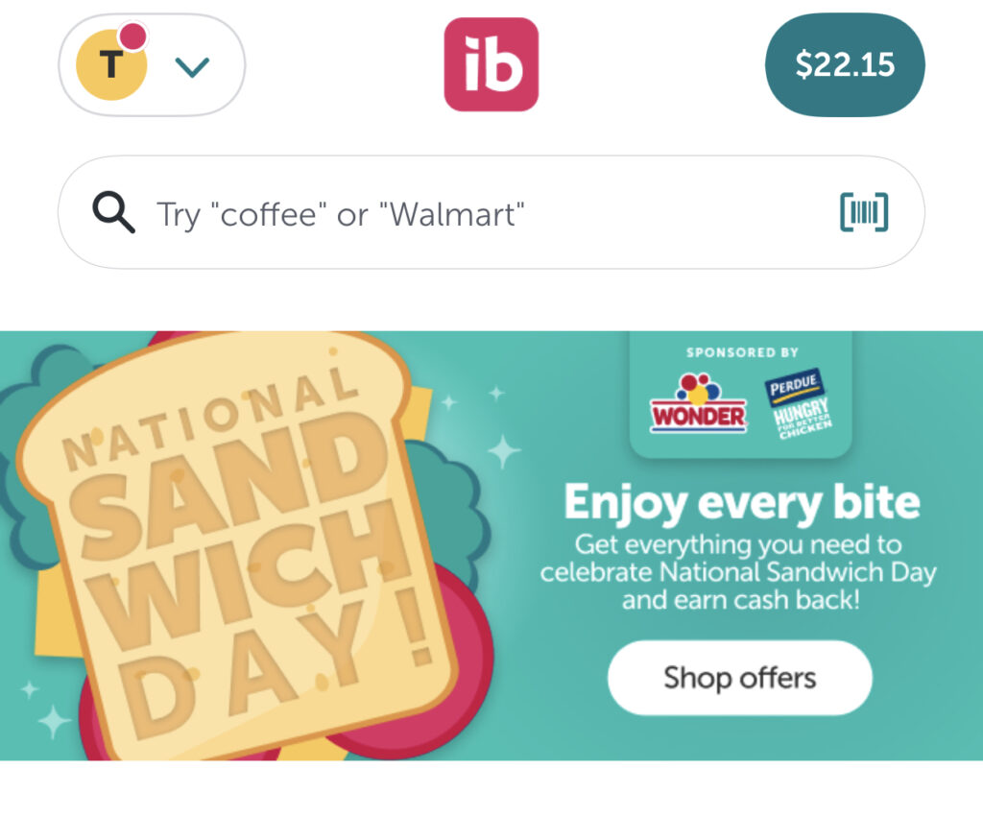Screen dimensions: 983x817
Task: Expand the account switcher chevron
Action: point(193,66)
